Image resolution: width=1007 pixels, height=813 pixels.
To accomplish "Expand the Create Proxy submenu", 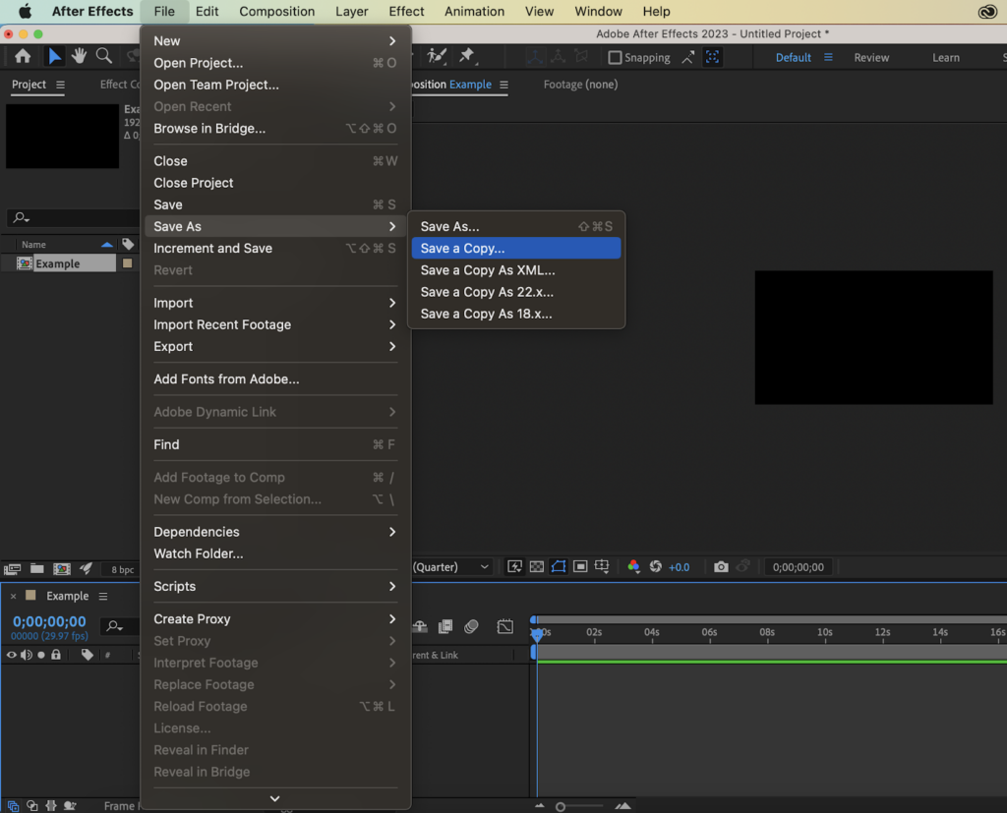I will pos(275,619).
